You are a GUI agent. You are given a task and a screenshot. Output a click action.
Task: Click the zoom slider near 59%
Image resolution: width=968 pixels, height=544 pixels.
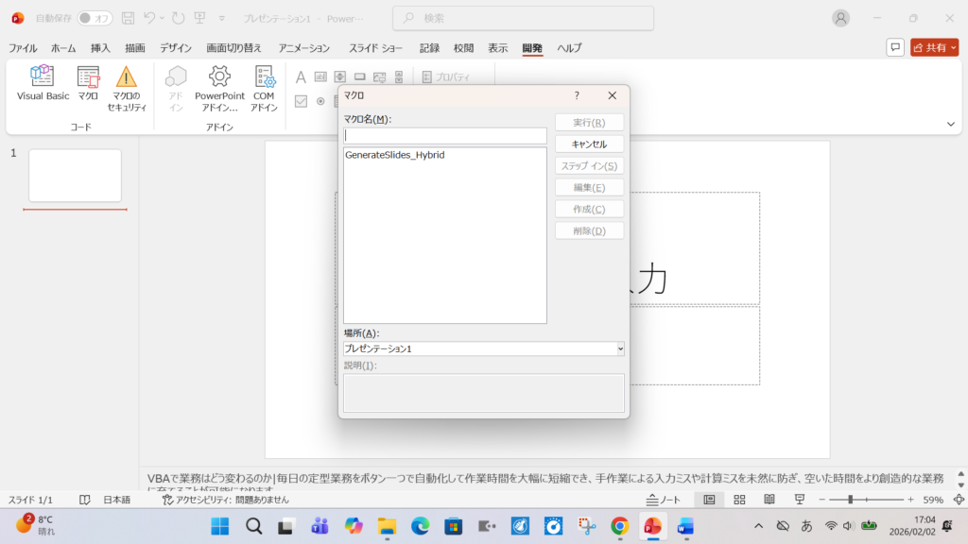(x=851, y=501)
